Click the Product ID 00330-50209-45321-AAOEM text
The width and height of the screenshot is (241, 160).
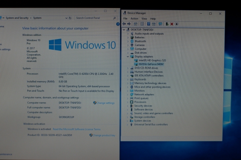click(50, 135)
